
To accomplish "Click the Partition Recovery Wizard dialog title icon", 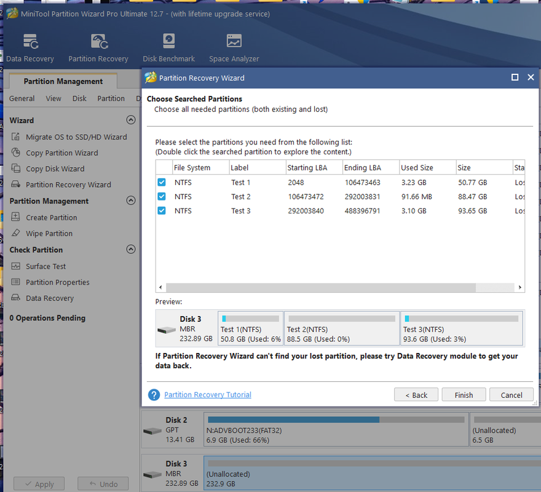I will pyautogui.click(x=151, y=77).
